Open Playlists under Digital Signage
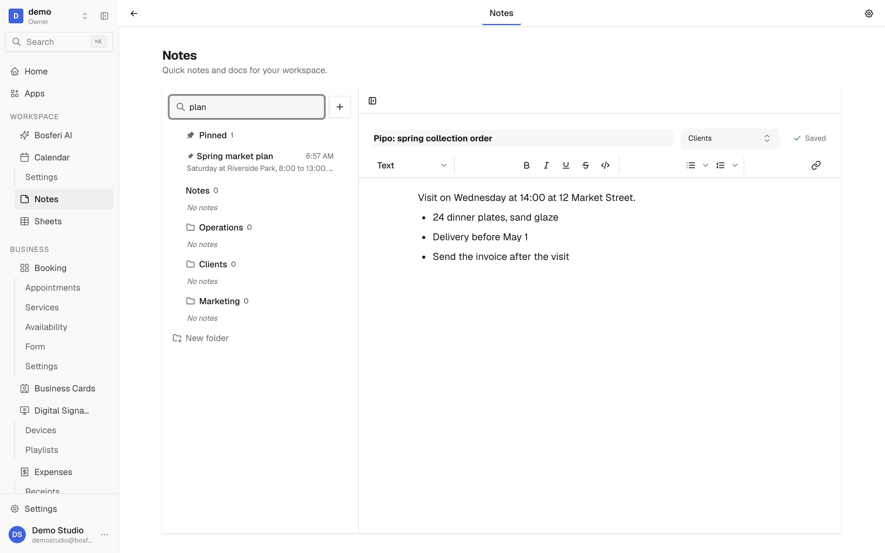 point(42,450)
